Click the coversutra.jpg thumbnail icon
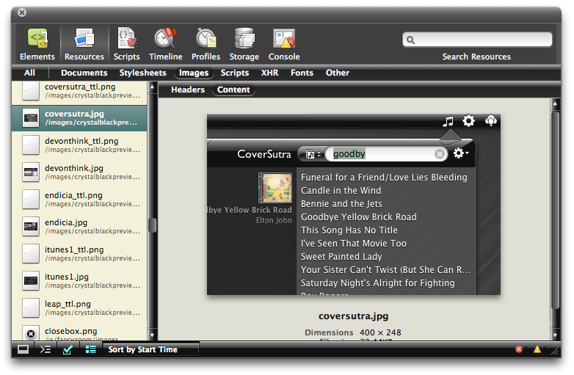 [31, 118]
